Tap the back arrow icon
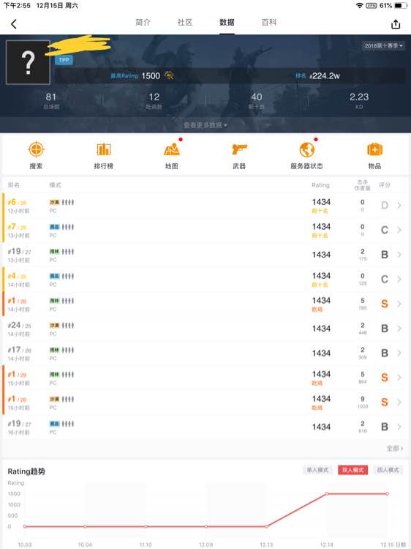 (x=14, y=24)
